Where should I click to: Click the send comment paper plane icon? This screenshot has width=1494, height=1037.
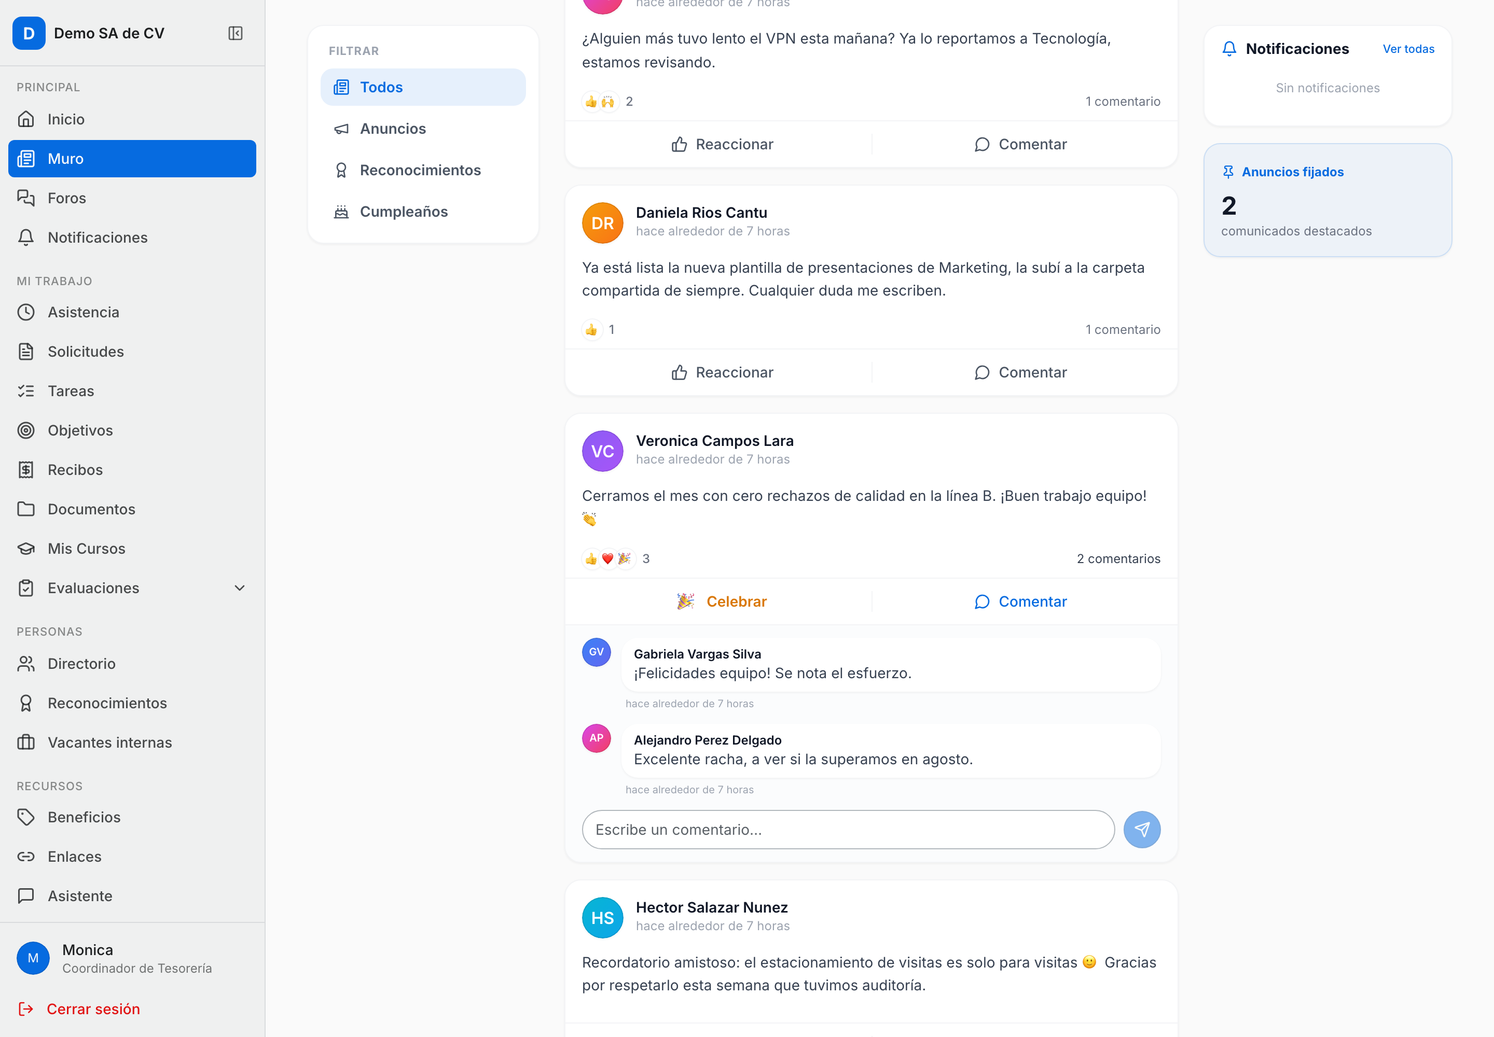(x=1142, y=830)
